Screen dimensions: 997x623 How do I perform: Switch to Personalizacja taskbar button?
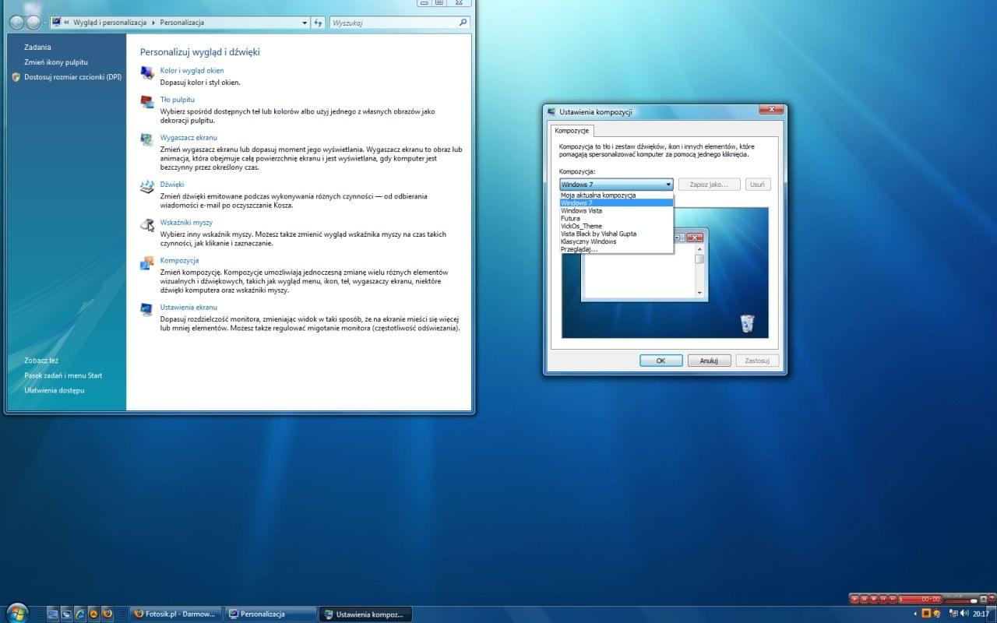click(270, 614)
